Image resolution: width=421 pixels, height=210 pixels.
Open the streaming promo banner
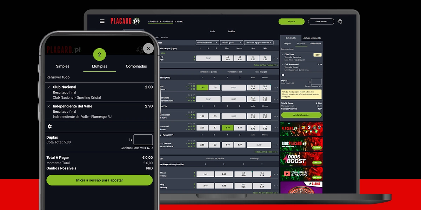[x=301, y=173]
